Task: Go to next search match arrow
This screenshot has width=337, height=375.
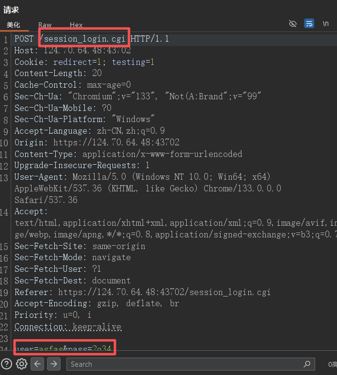Action: (53, 364)
